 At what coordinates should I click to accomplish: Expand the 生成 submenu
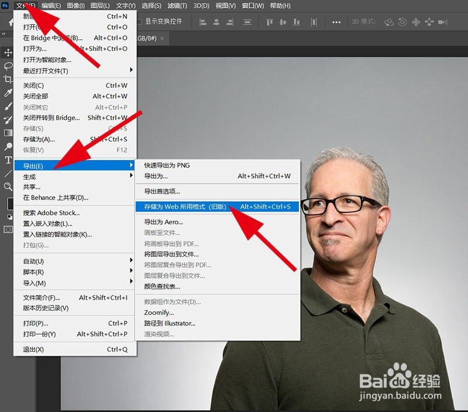pos(75,176)
